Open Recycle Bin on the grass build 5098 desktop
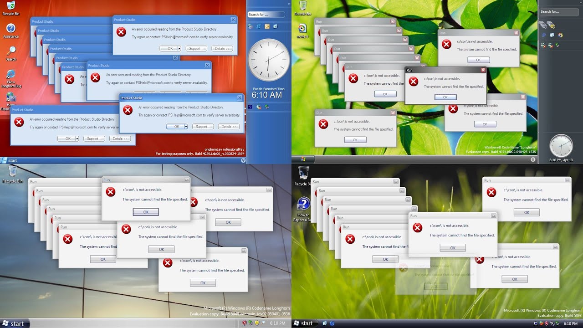 pyautogui.click(x=303, y=175)
